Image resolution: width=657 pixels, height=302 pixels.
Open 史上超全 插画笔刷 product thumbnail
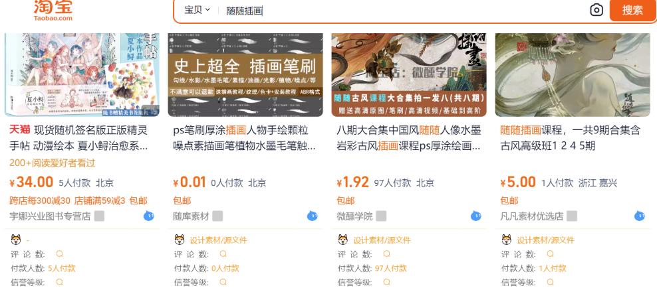click(245, 75)
